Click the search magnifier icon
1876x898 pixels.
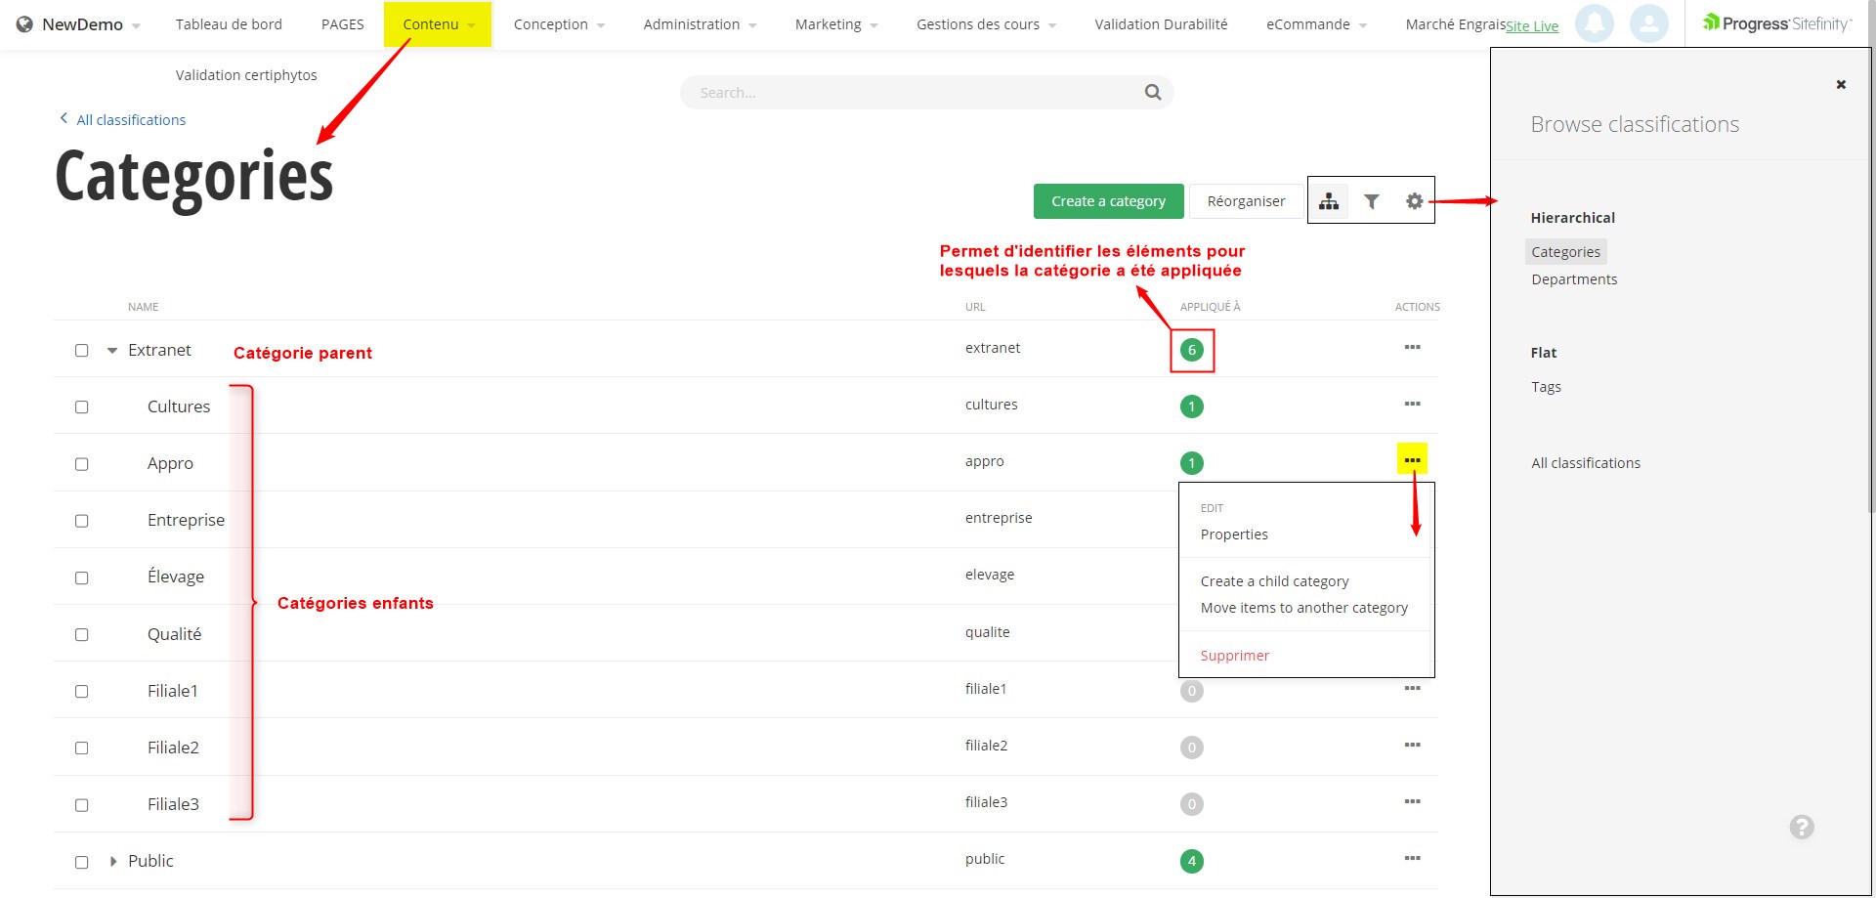1153,93
